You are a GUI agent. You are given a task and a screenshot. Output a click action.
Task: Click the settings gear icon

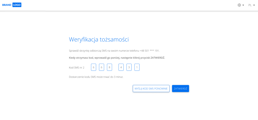pyautogui.click(x=239, y=5)
